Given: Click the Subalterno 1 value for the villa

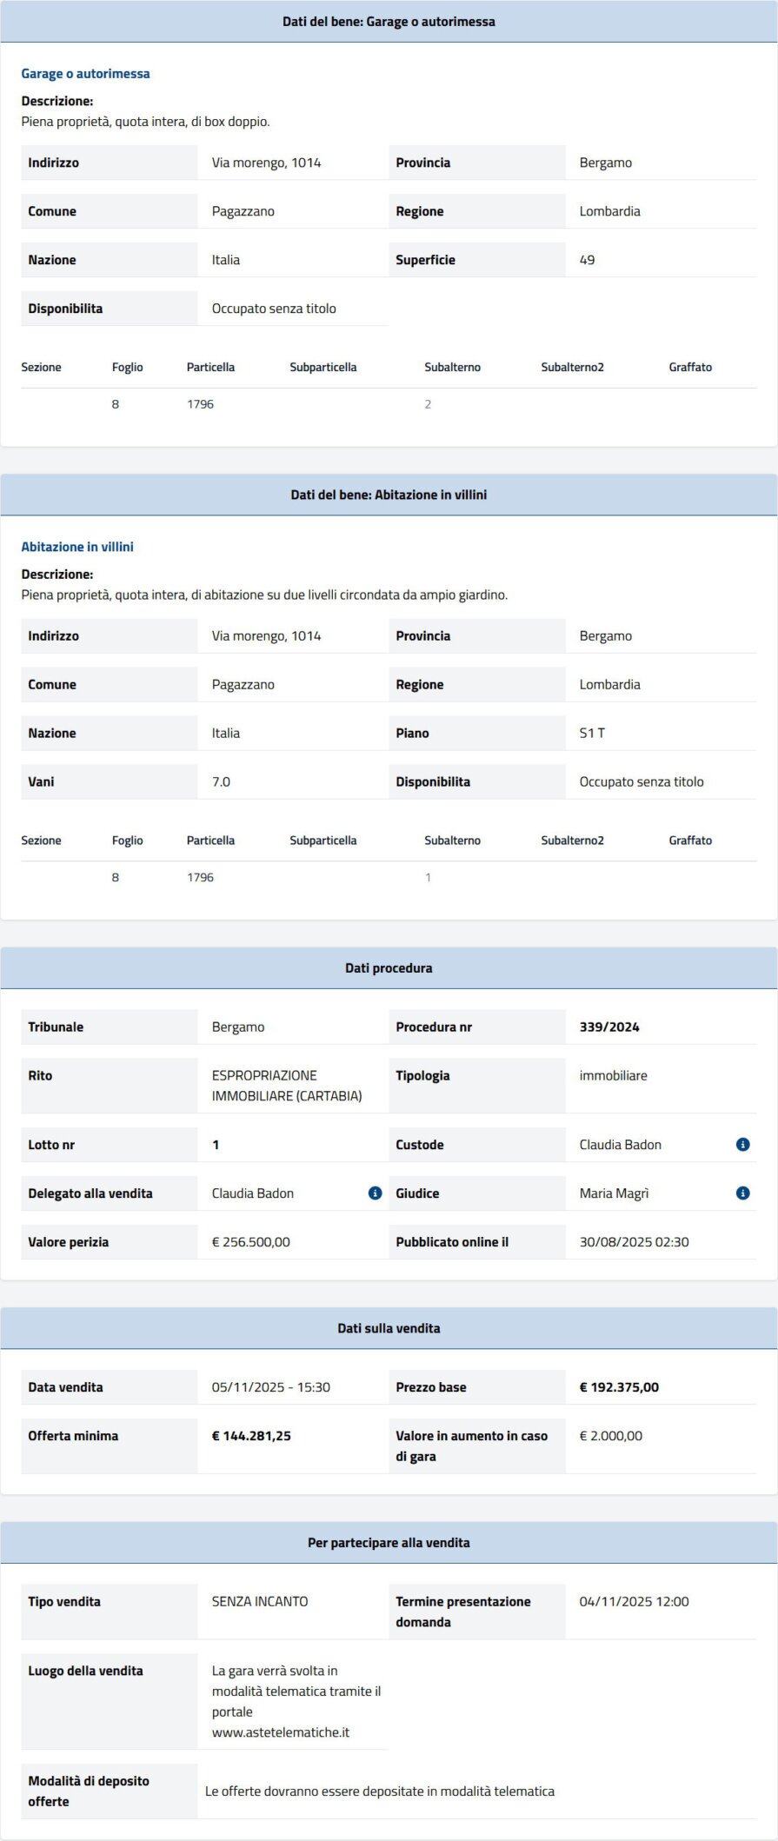Looking at the screenshot, I should point(428,877).
